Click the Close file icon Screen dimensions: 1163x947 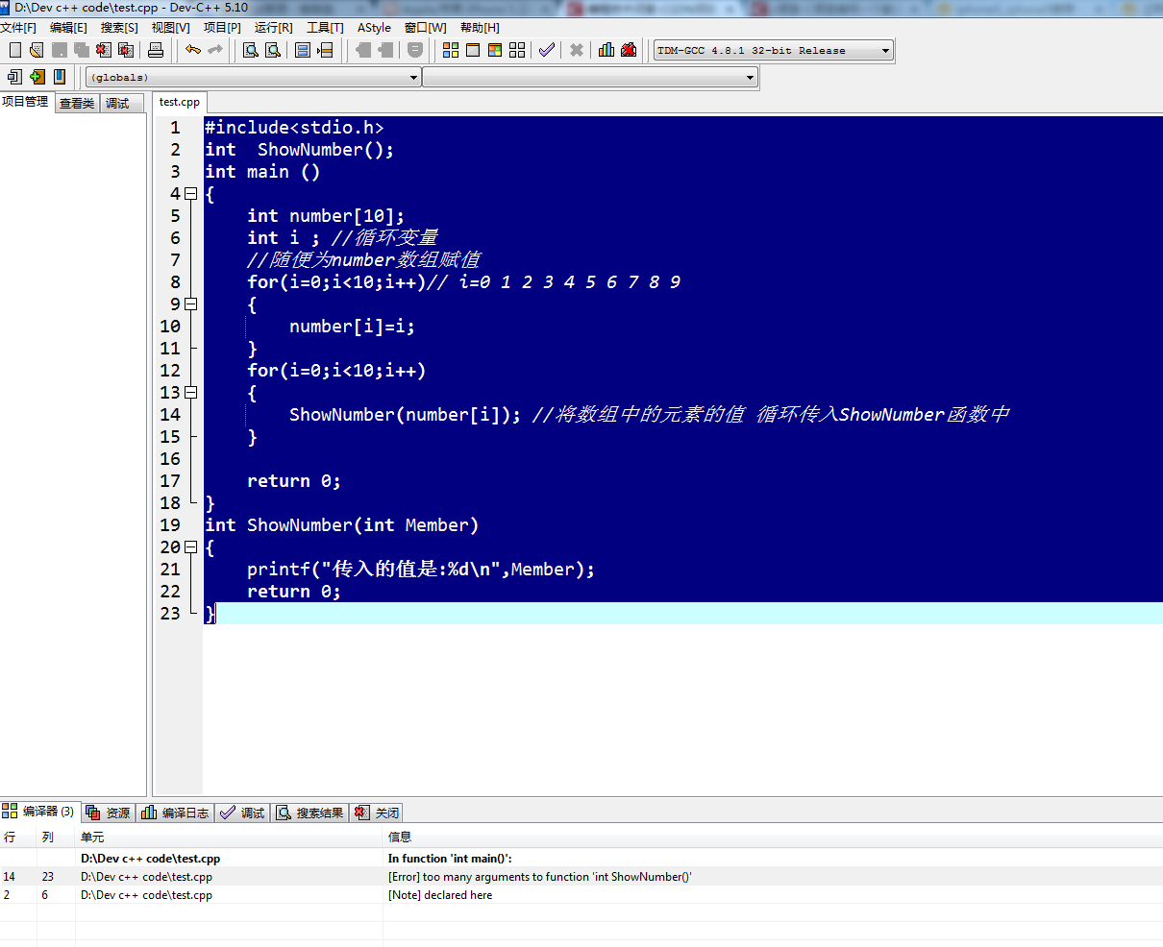(x=104, y=50)
